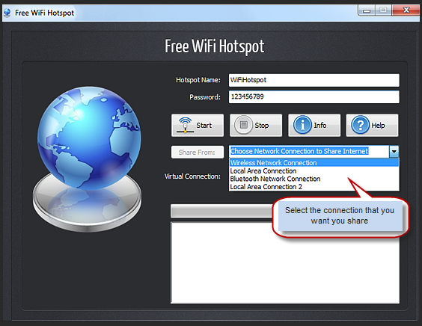Click the Hotspot Name field
This screenshot has width=422, height=326.
(x=314, y=80)
